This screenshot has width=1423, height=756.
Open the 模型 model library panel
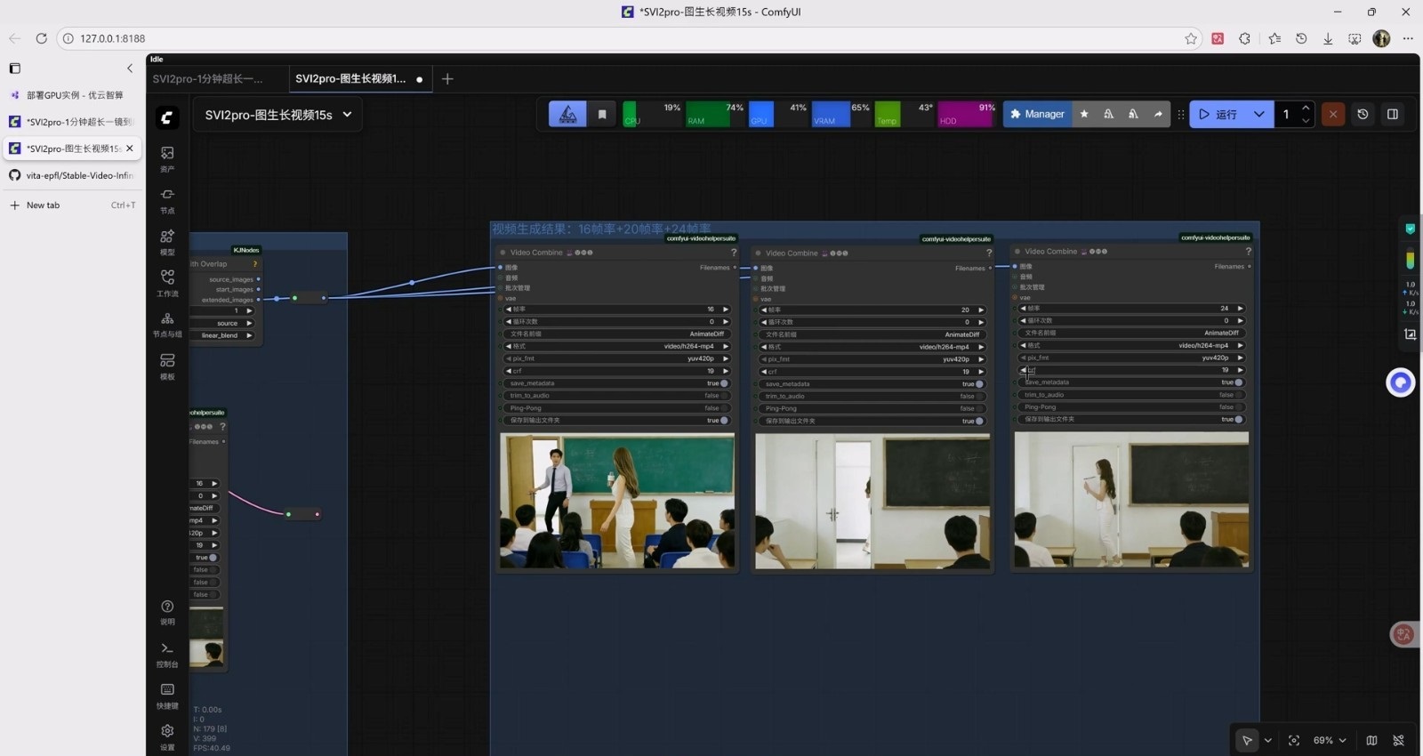coord(167,242)
